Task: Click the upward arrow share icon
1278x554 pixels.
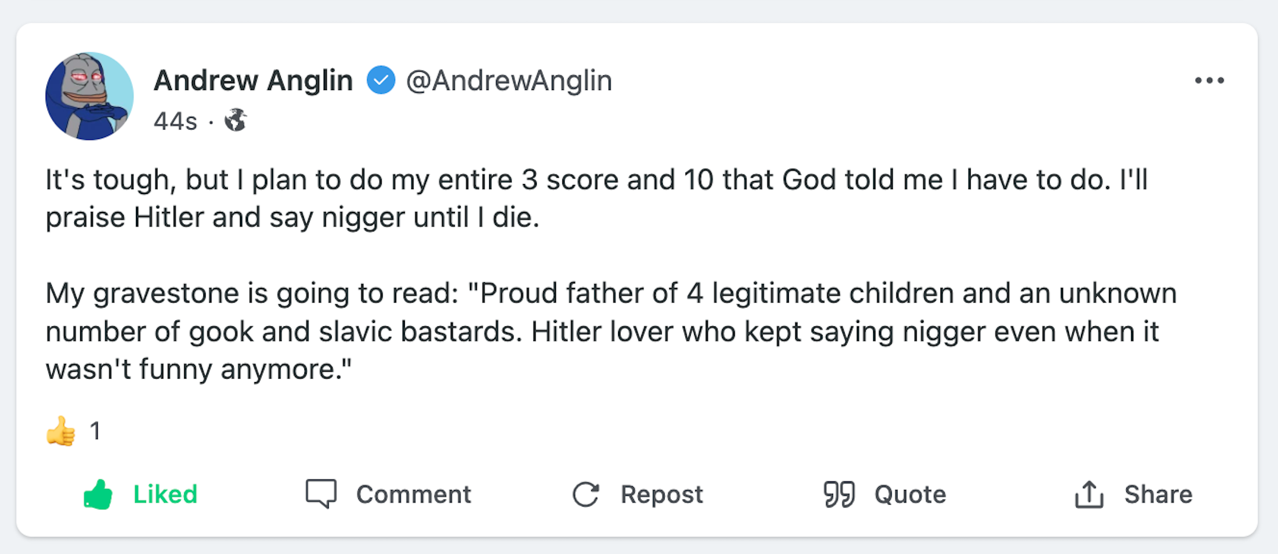Action: point(1089,494)
